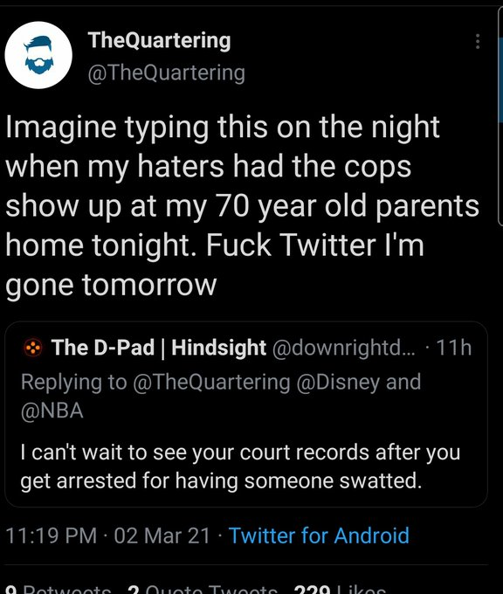Click the 02 Mar 21 date
Screen dimensions: 503x594
(162, 535)
